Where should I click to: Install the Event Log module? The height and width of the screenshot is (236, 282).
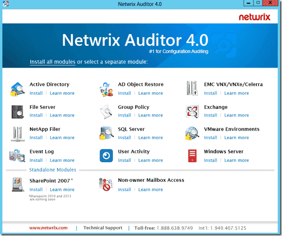pyautogui.click(x=36, y=160)
